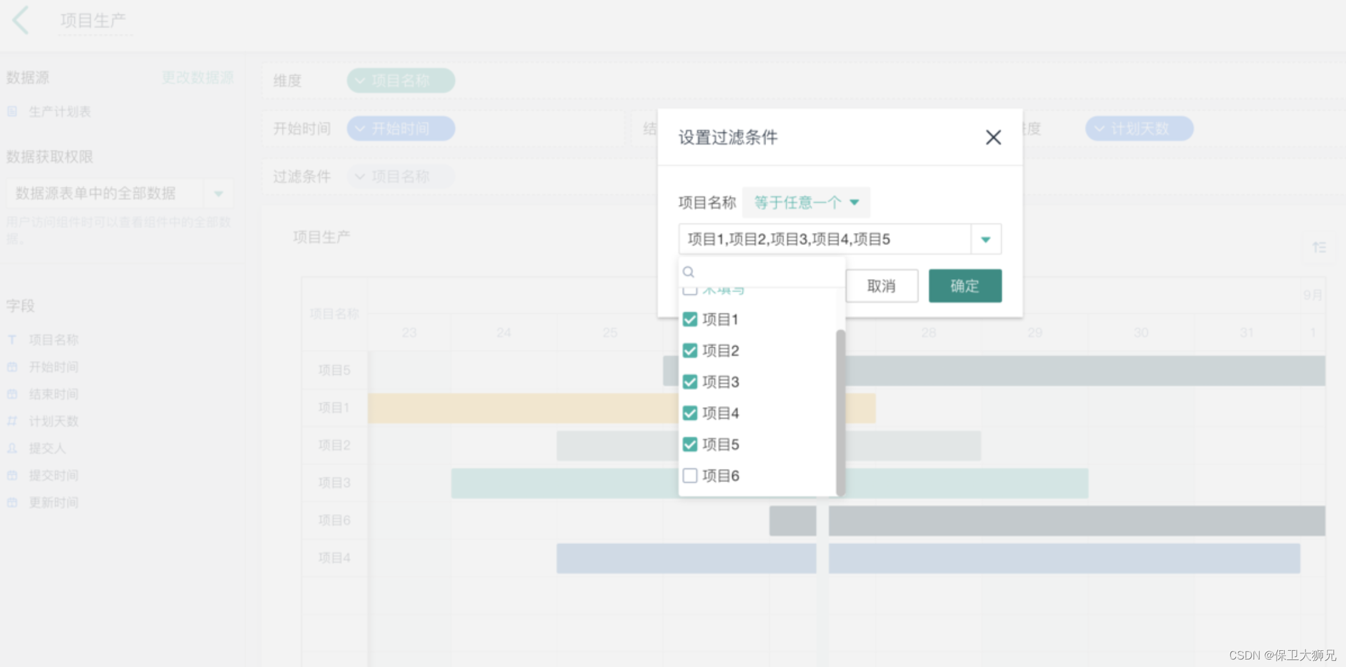Click the selected values field 项目1,项目2,项目3

825,239
